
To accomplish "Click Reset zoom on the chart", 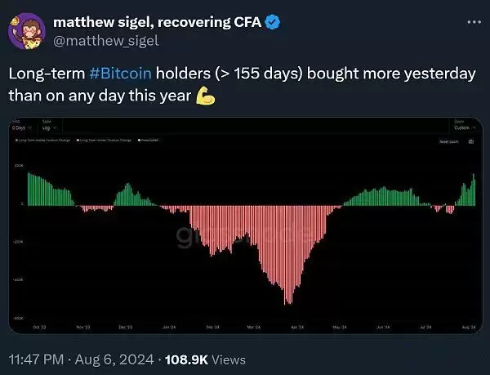I will point(449,141).
